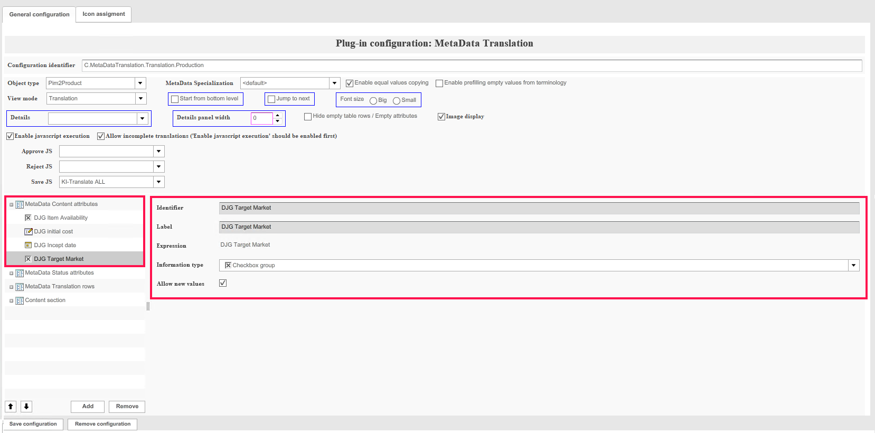
Task: Open MetaData Specialization dropdown
Action: point(334,83)
